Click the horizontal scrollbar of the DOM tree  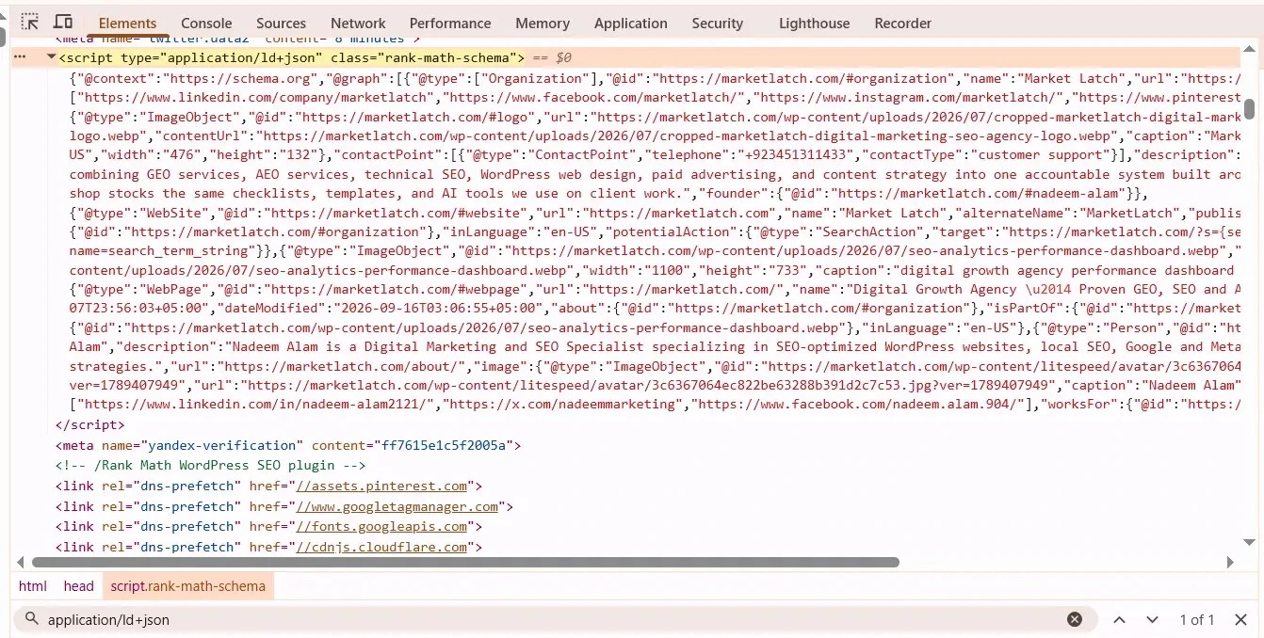coord(465,562)
